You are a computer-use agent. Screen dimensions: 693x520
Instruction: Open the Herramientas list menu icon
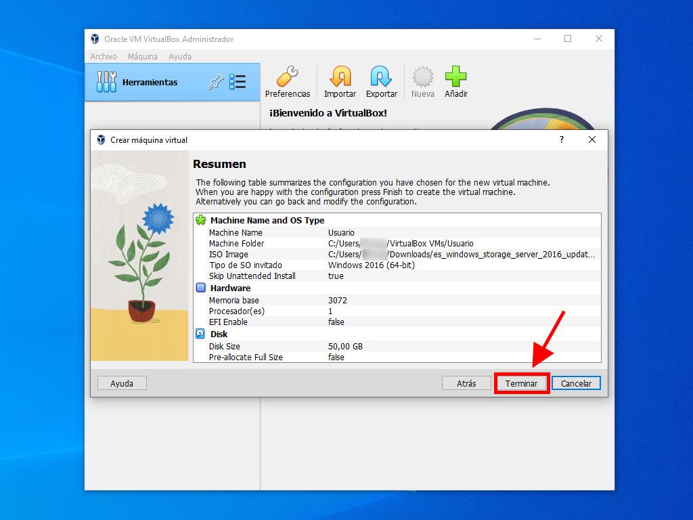pyautogui.click(x=238, y=83)
